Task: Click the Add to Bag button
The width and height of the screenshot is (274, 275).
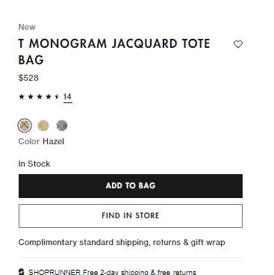Action: pos(131,186)
